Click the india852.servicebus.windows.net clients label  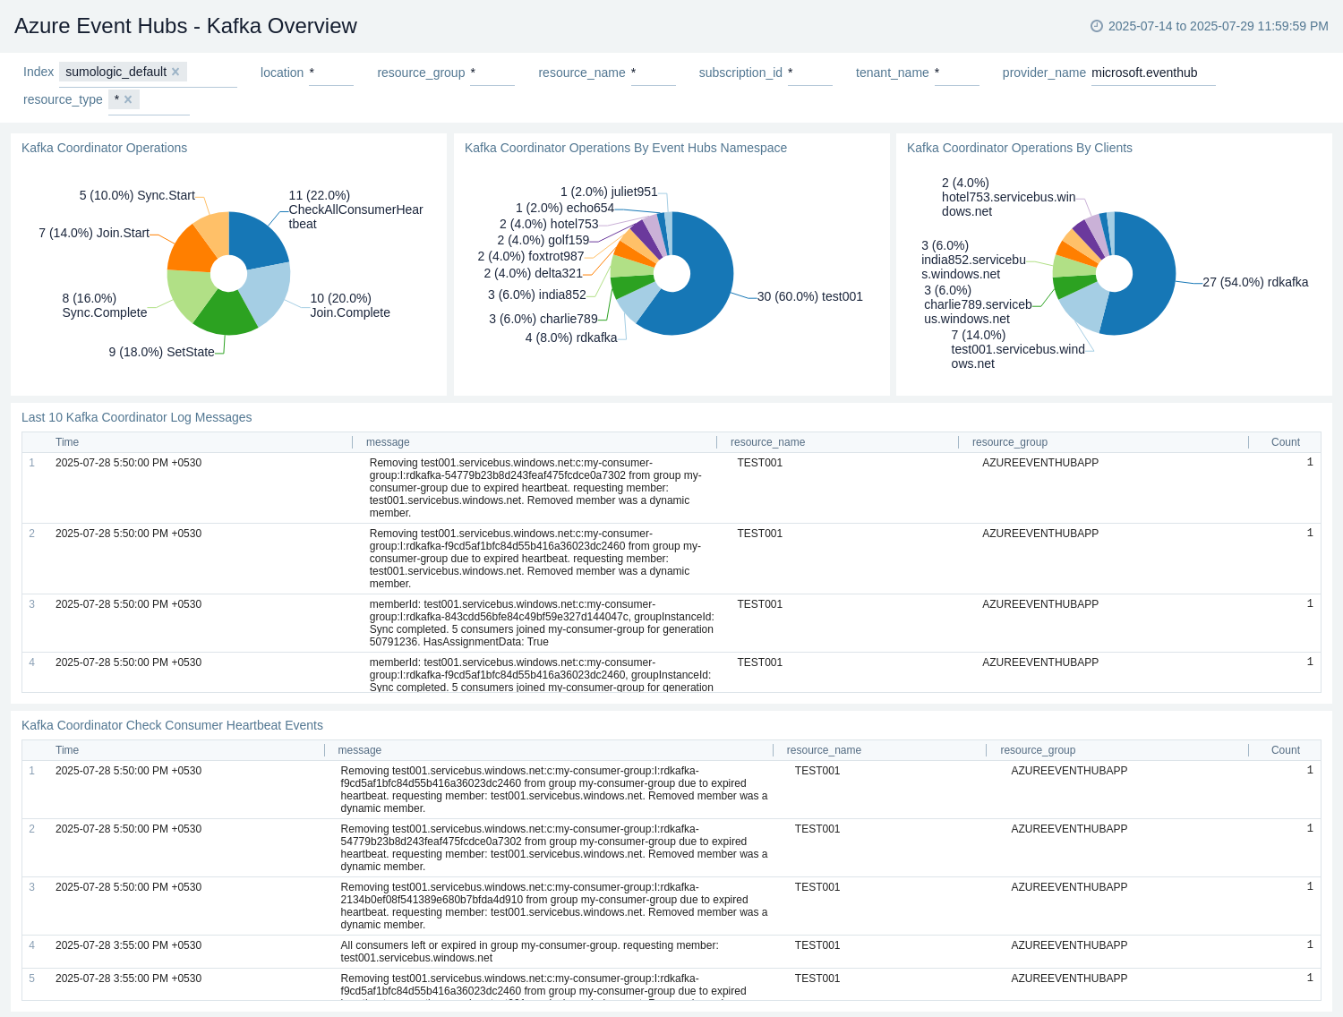[974, 260]
